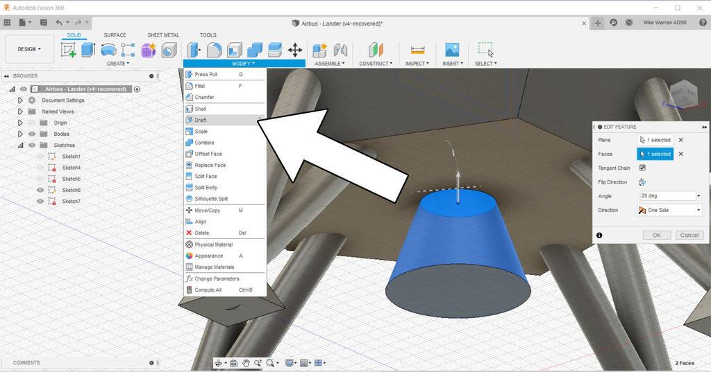Select the Fillet toolbar icon
Image resolution: width=711 pixels, height=372 pixels.
pos(214,50)
